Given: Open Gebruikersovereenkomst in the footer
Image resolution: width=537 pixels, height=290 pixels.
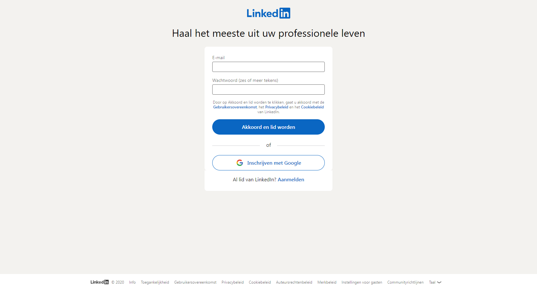Looking at the screenshot, I should 195,282.
